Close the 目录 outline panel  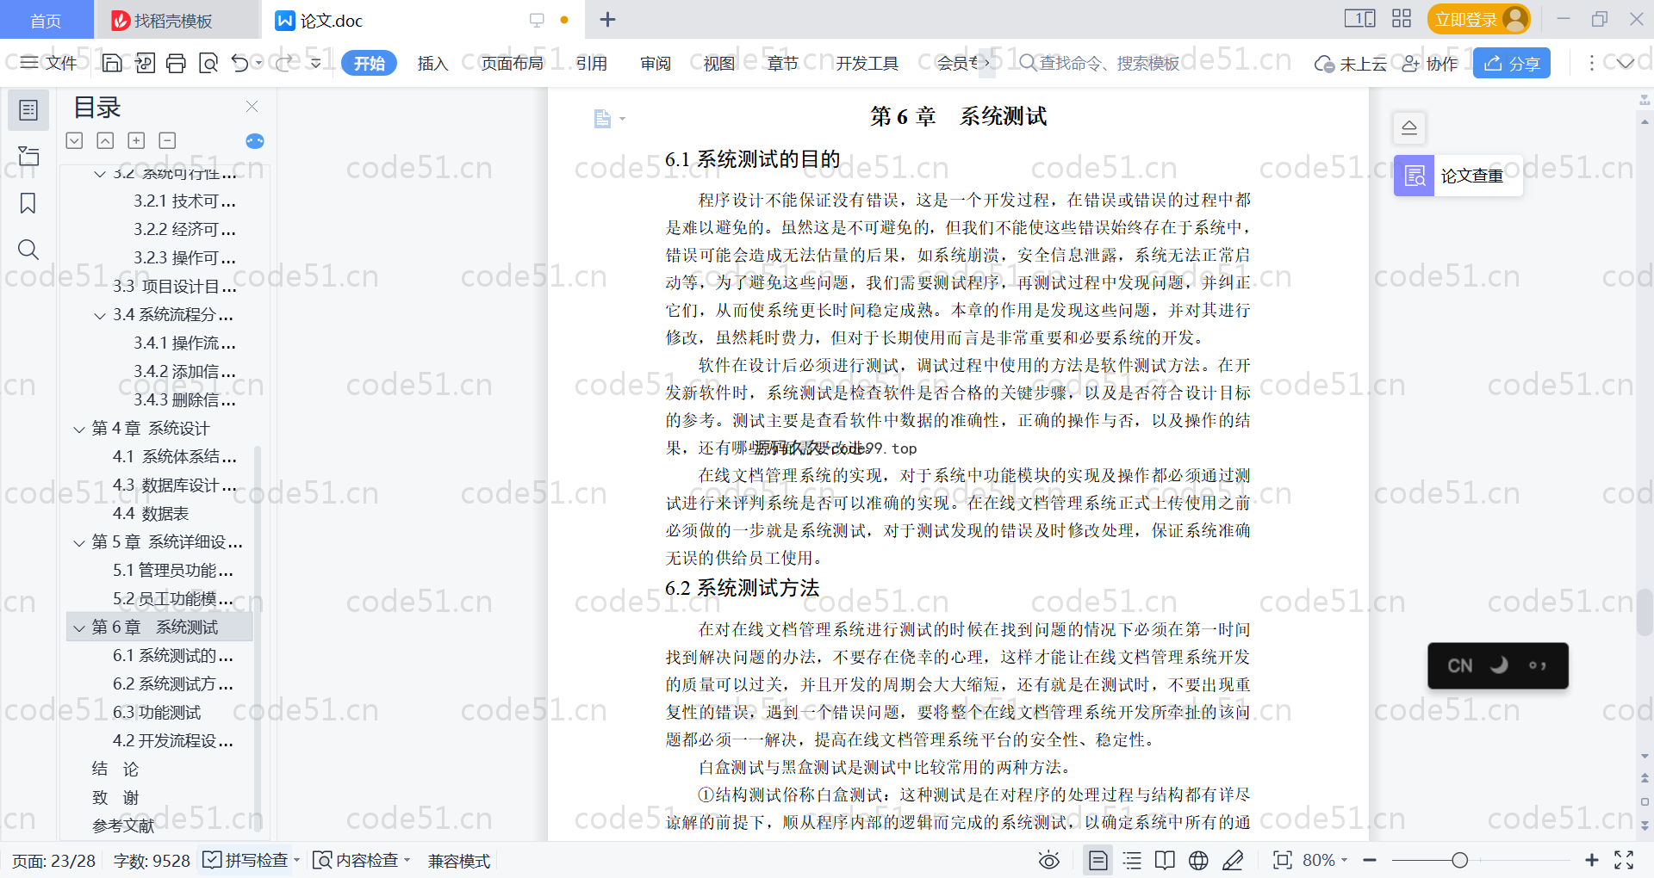(252, 106)
